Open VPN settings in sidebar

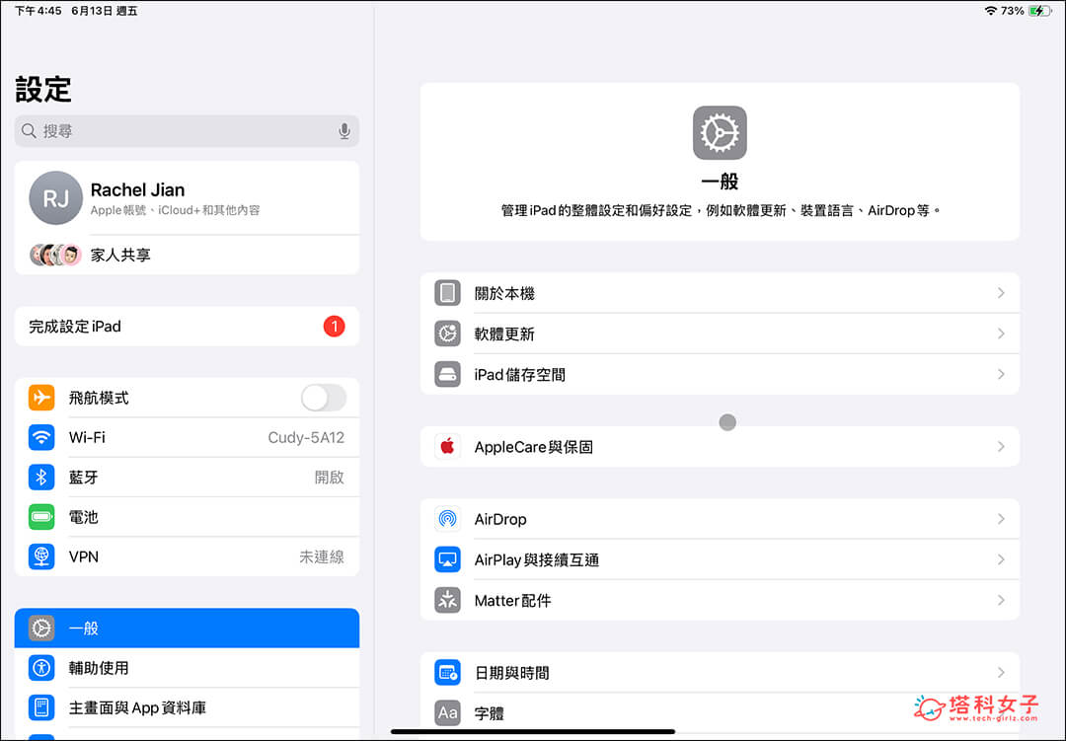pos(187,556)
